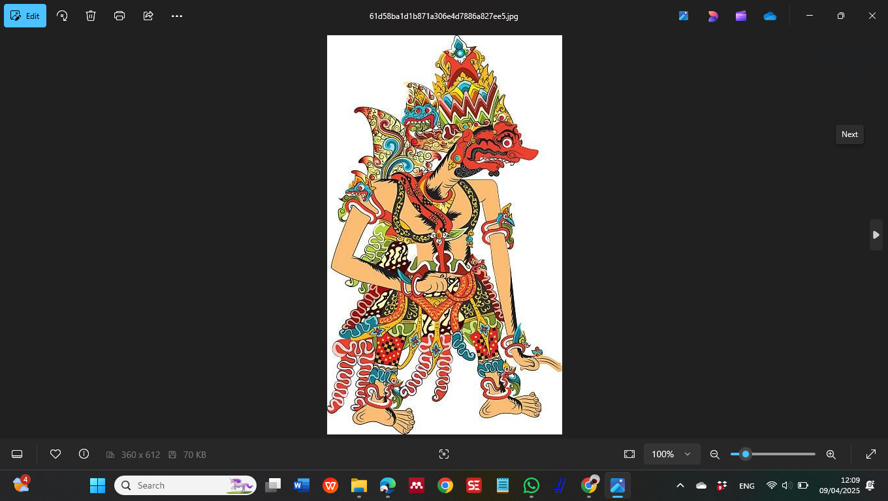Viewport: 888px width, 501px height.
Task: Click the 360 x 612 dimensions text
Action: 140,455
